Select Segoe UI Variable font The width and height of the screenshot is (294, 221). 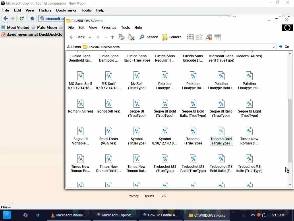point(80,136)
